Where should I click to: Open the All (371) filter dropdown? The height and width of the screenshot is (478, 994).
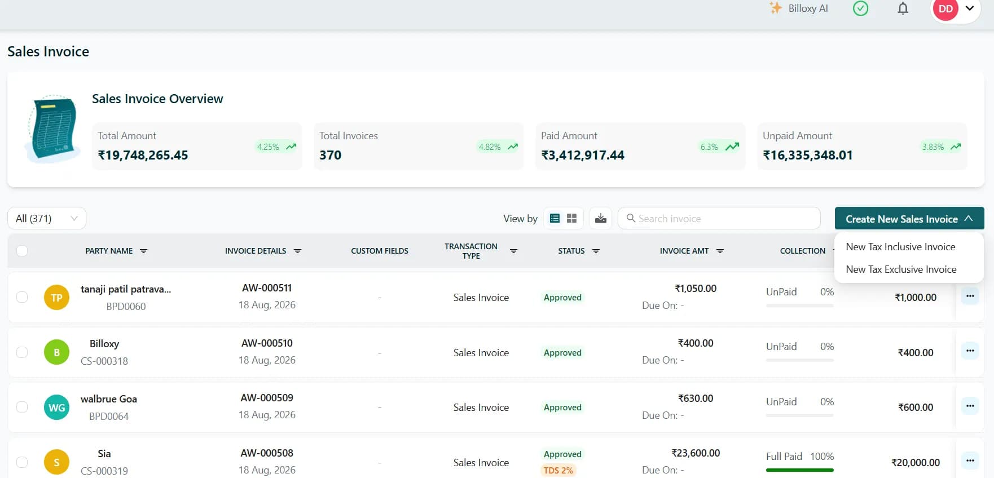coord(47,218)
